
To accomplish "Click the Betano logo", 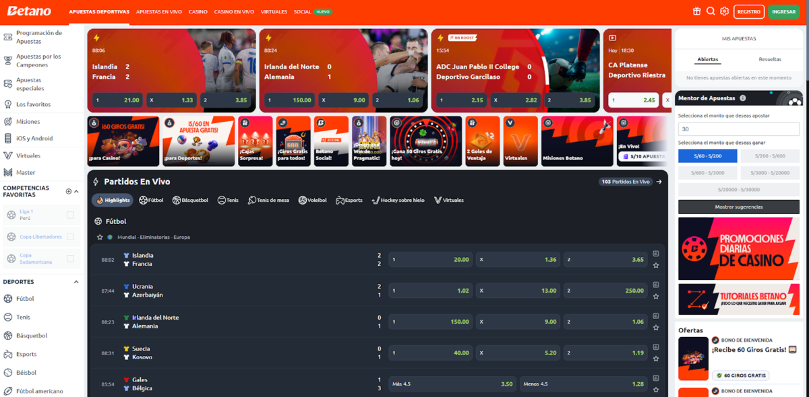I will pyautogui.click(x=30, y=11).
